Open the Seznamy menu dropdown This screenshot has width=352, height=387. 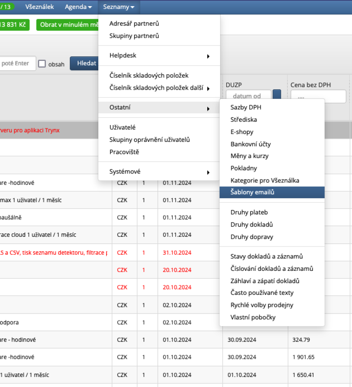(119, 7)
